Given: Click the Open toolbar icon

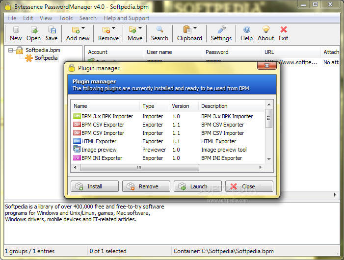Looking at the screenshot, I should 34,29.
